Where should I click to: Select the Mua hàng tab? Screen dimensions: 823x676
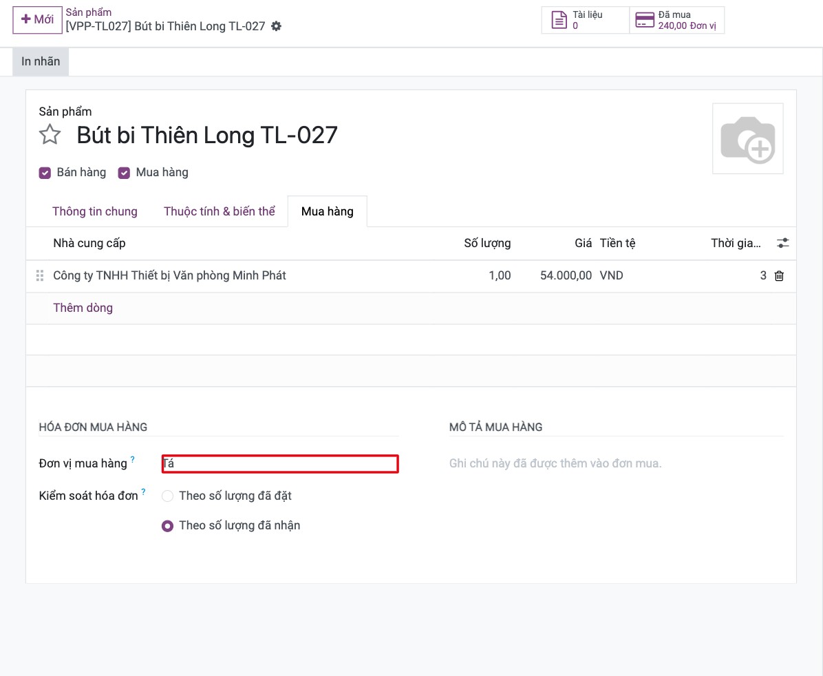tap(328, 211)
